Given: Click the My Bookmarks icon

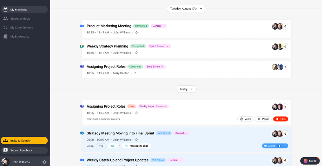Looking at the screenshot, I should coord(6,37).
